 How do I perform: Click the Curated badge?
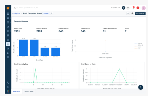[x=46, y=13]
